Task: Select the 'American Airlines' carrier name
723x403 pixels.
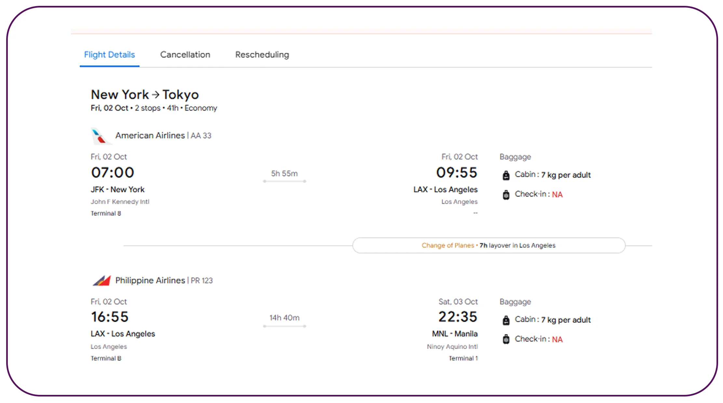Action: 150,135
